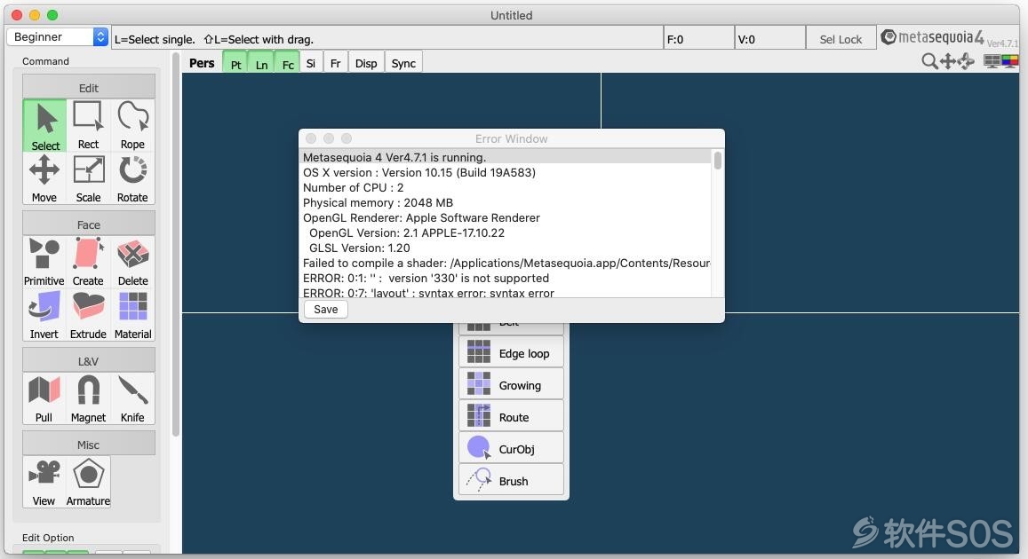Select the 'OS X version' log line

pos(506,172)
